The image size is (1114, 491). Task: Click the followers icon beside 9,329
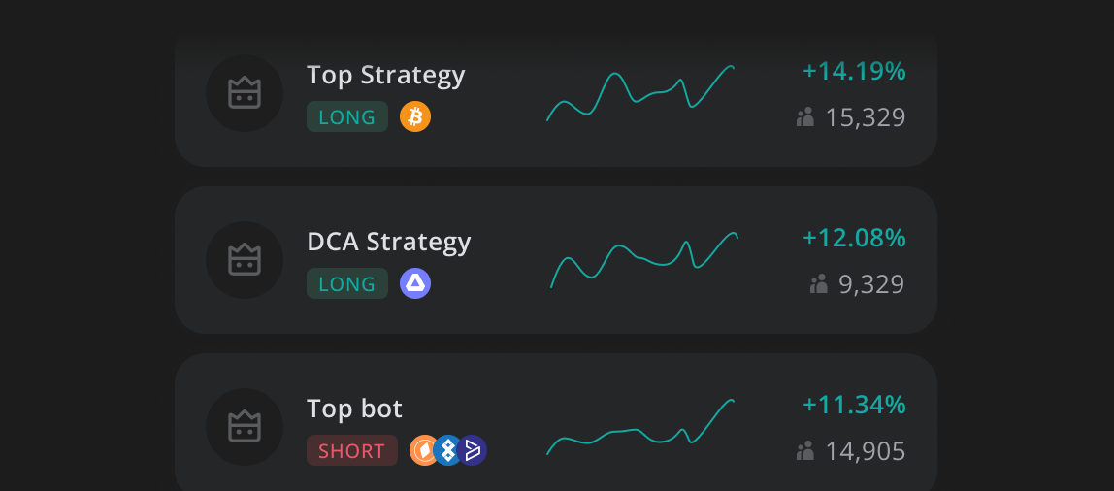[818, 284]
